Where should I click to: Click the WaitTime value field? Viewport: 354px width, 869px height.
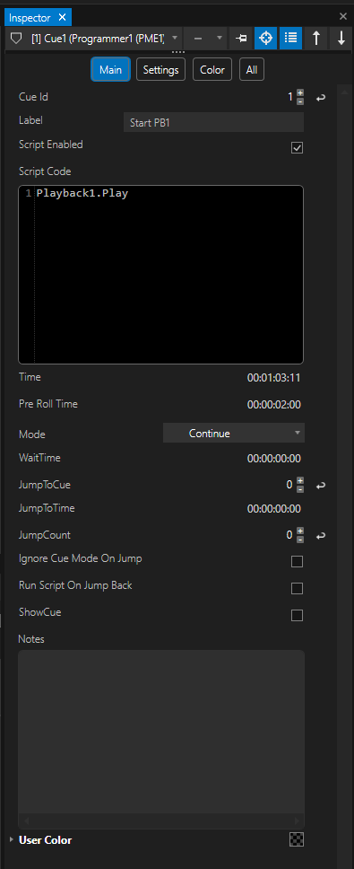pos(274,459)
